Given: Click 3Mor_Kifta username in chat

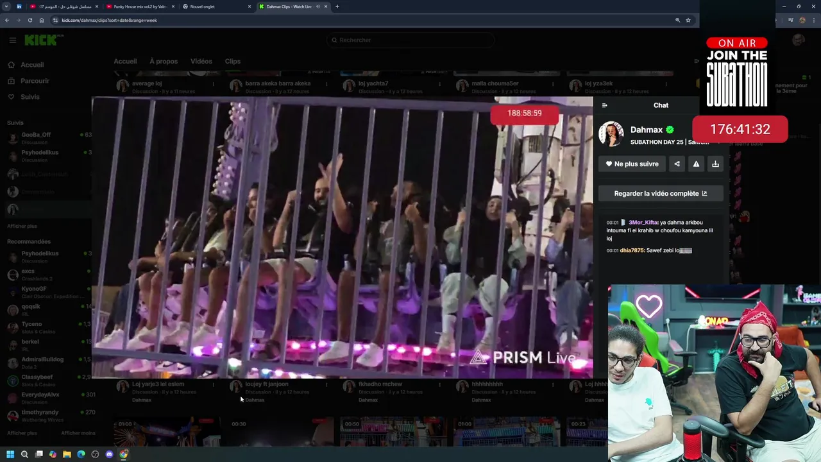Looking at the screenshot, I should click(643, 223).
